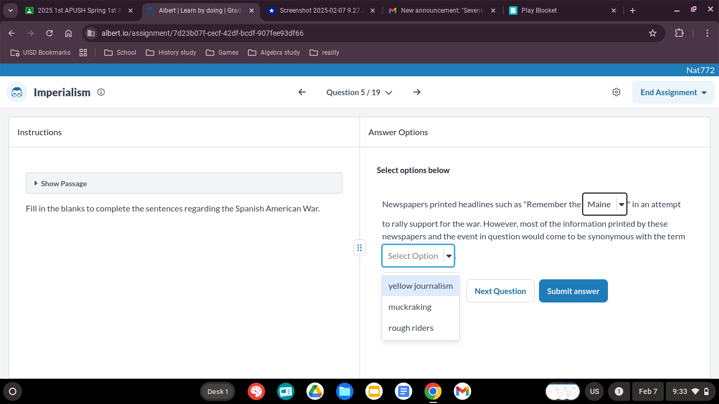Click the Nat772 username

[700, 70]
